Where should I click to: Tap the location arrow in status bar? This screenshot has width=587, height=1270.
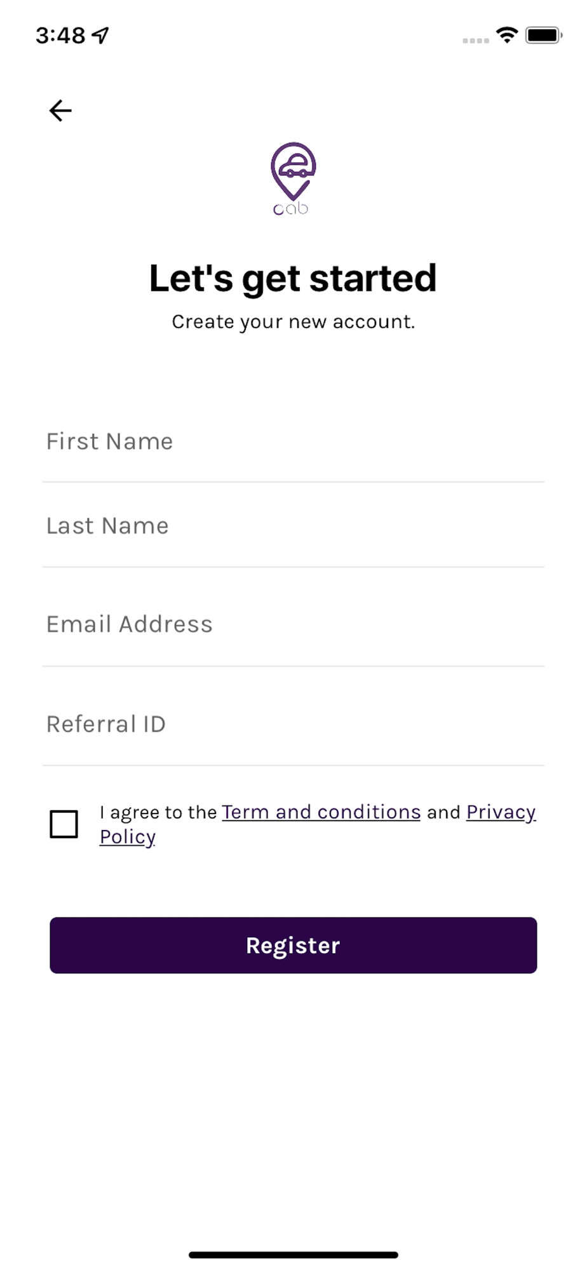pyautogui.click(x=100, y=36)
